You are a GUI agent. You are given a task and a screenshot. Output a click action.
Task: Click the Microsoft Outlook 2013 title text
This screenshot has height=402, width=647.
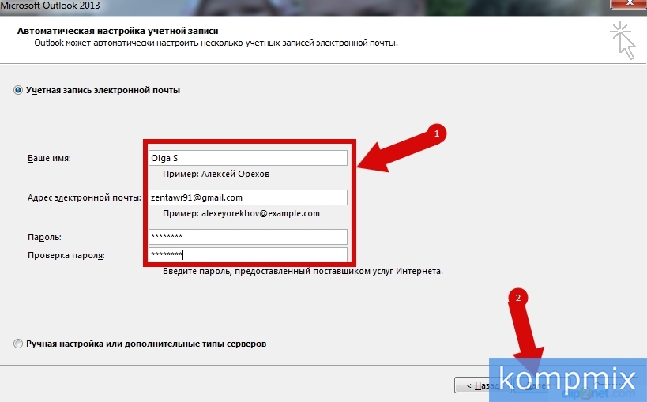tap(50, 6)
